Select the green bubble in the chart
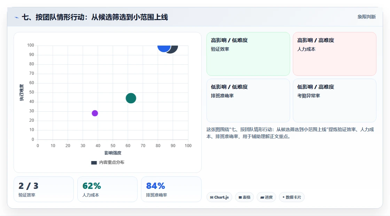 pos(131,98)
